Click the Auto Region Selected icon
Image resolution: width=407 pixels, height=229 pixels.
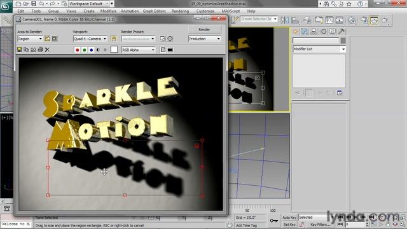click(54, 39)
